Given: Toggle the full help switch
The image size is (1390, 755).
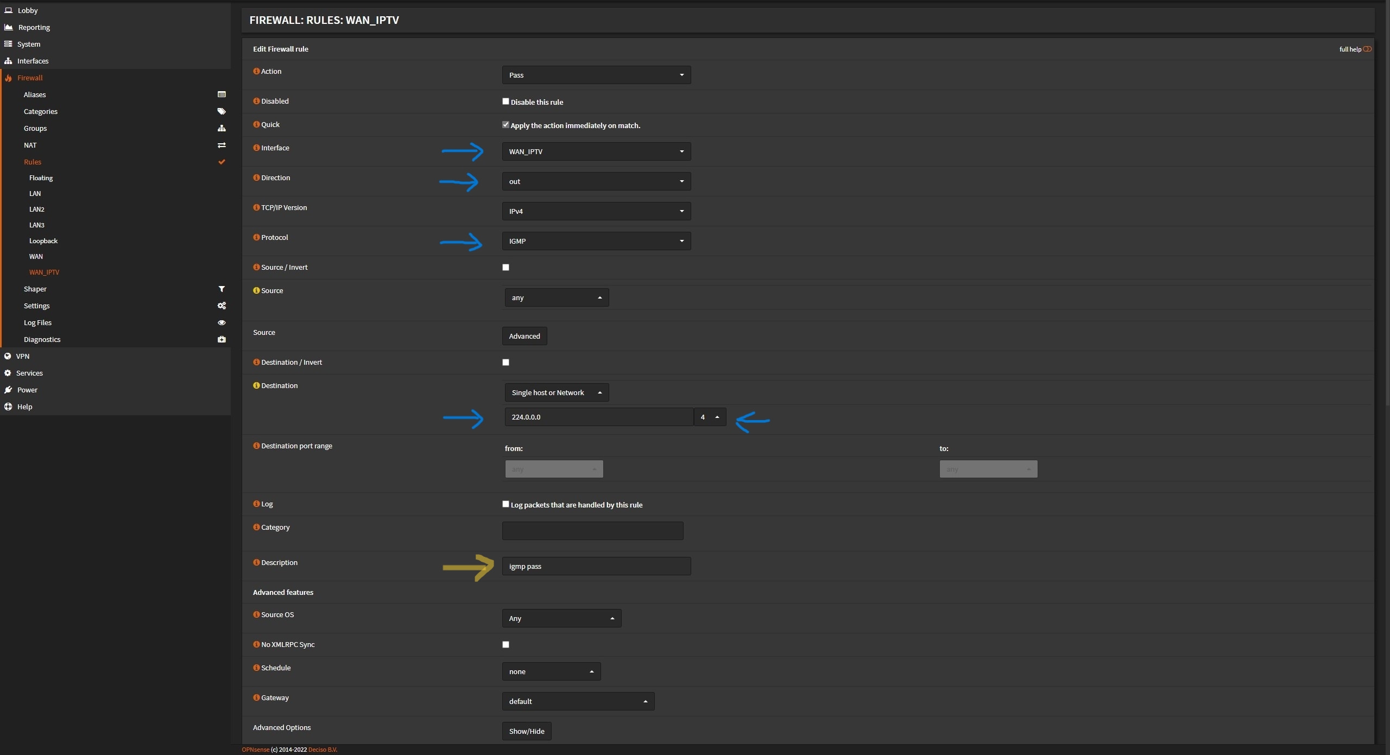Looking at the screenshot, I should (x=1367, y=49).
